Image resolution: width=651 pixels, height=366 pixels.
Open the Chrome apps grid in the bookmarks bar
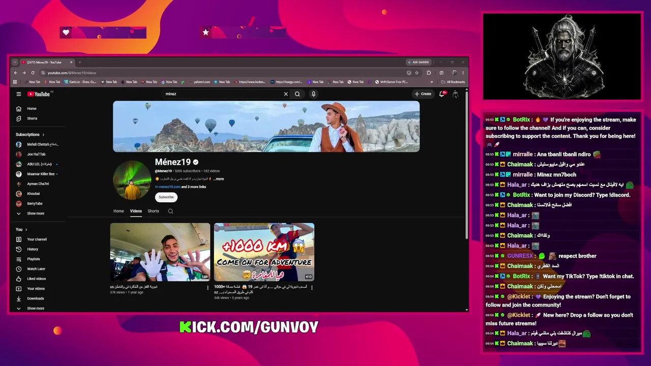point(15,82)
